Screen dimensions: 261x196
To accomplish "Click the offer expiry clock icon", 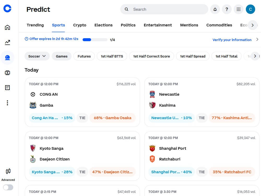I will coord(26,39).
